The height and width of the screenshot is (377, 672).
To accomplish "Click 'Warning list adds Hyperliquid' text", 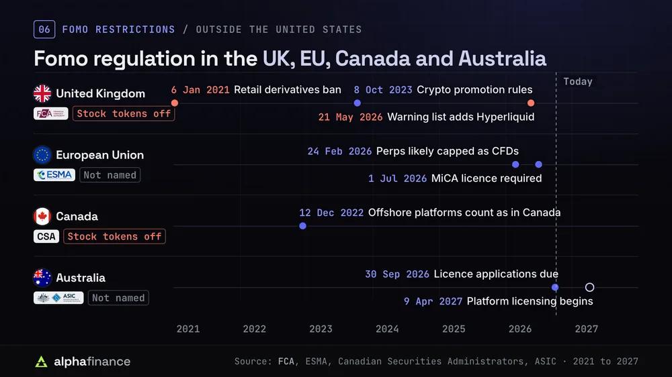I will [461, 117].
